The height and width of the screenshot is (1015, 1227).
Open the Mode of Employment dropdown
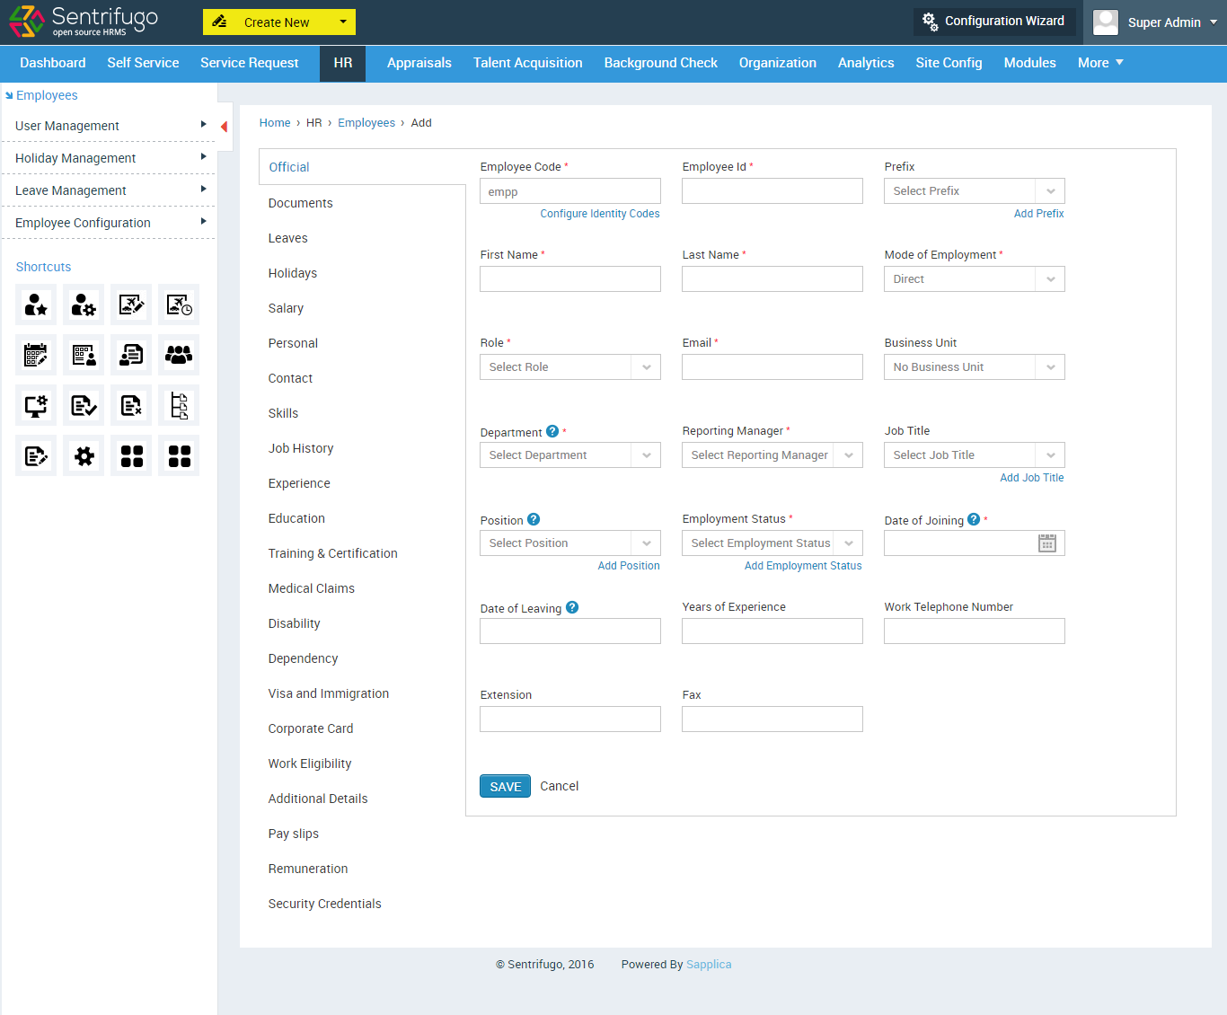[x=975, y=279]
